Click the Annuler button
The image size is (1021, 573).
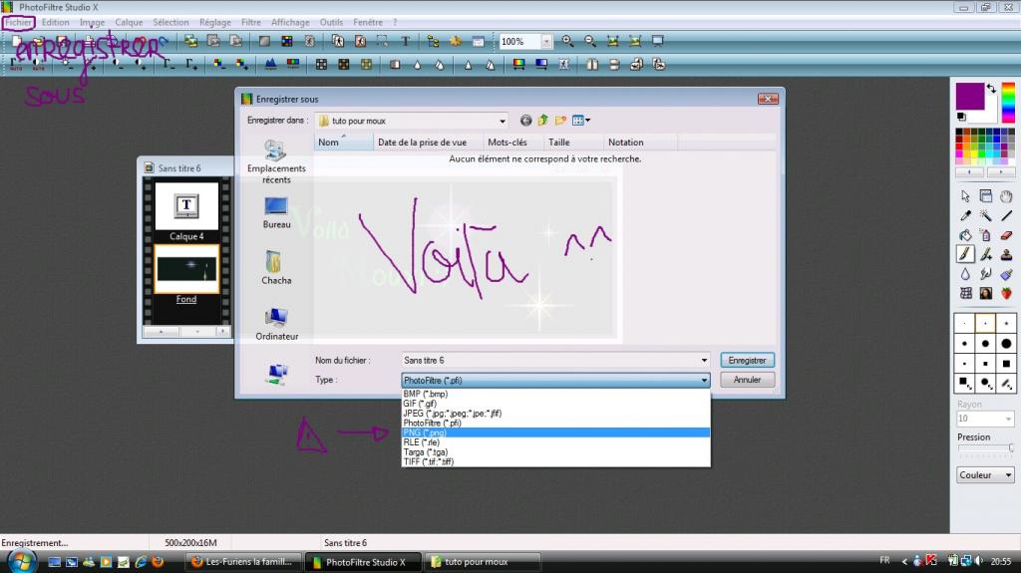[747, 380]
